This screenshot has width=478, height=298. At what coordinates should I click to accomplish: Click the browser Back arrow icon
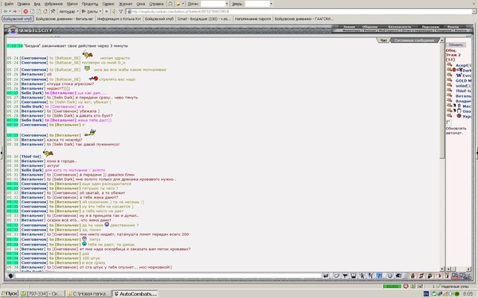click(x=6, y=11)
